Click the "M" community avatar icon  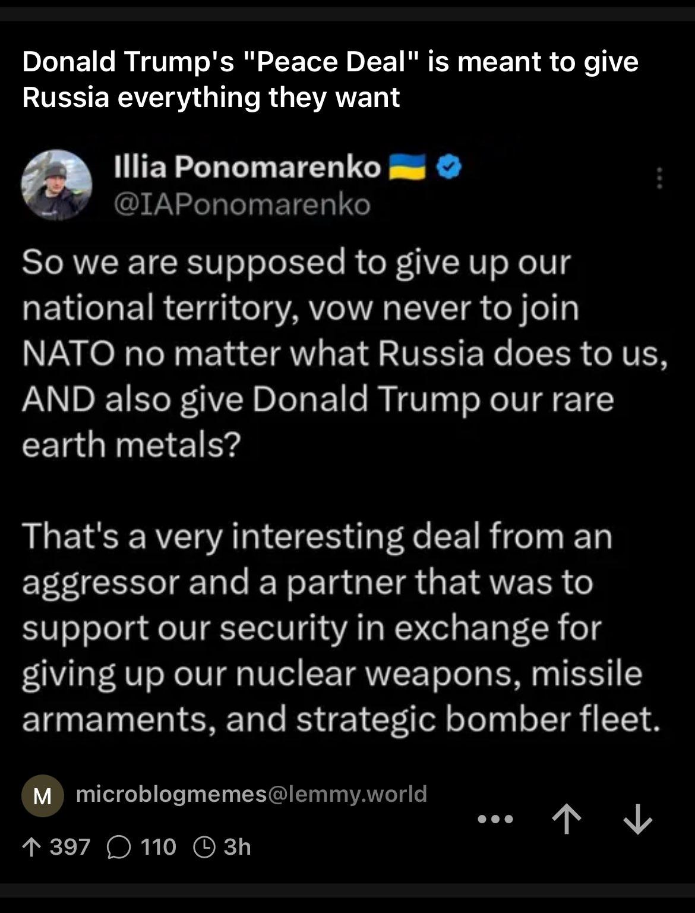(42, 795)
